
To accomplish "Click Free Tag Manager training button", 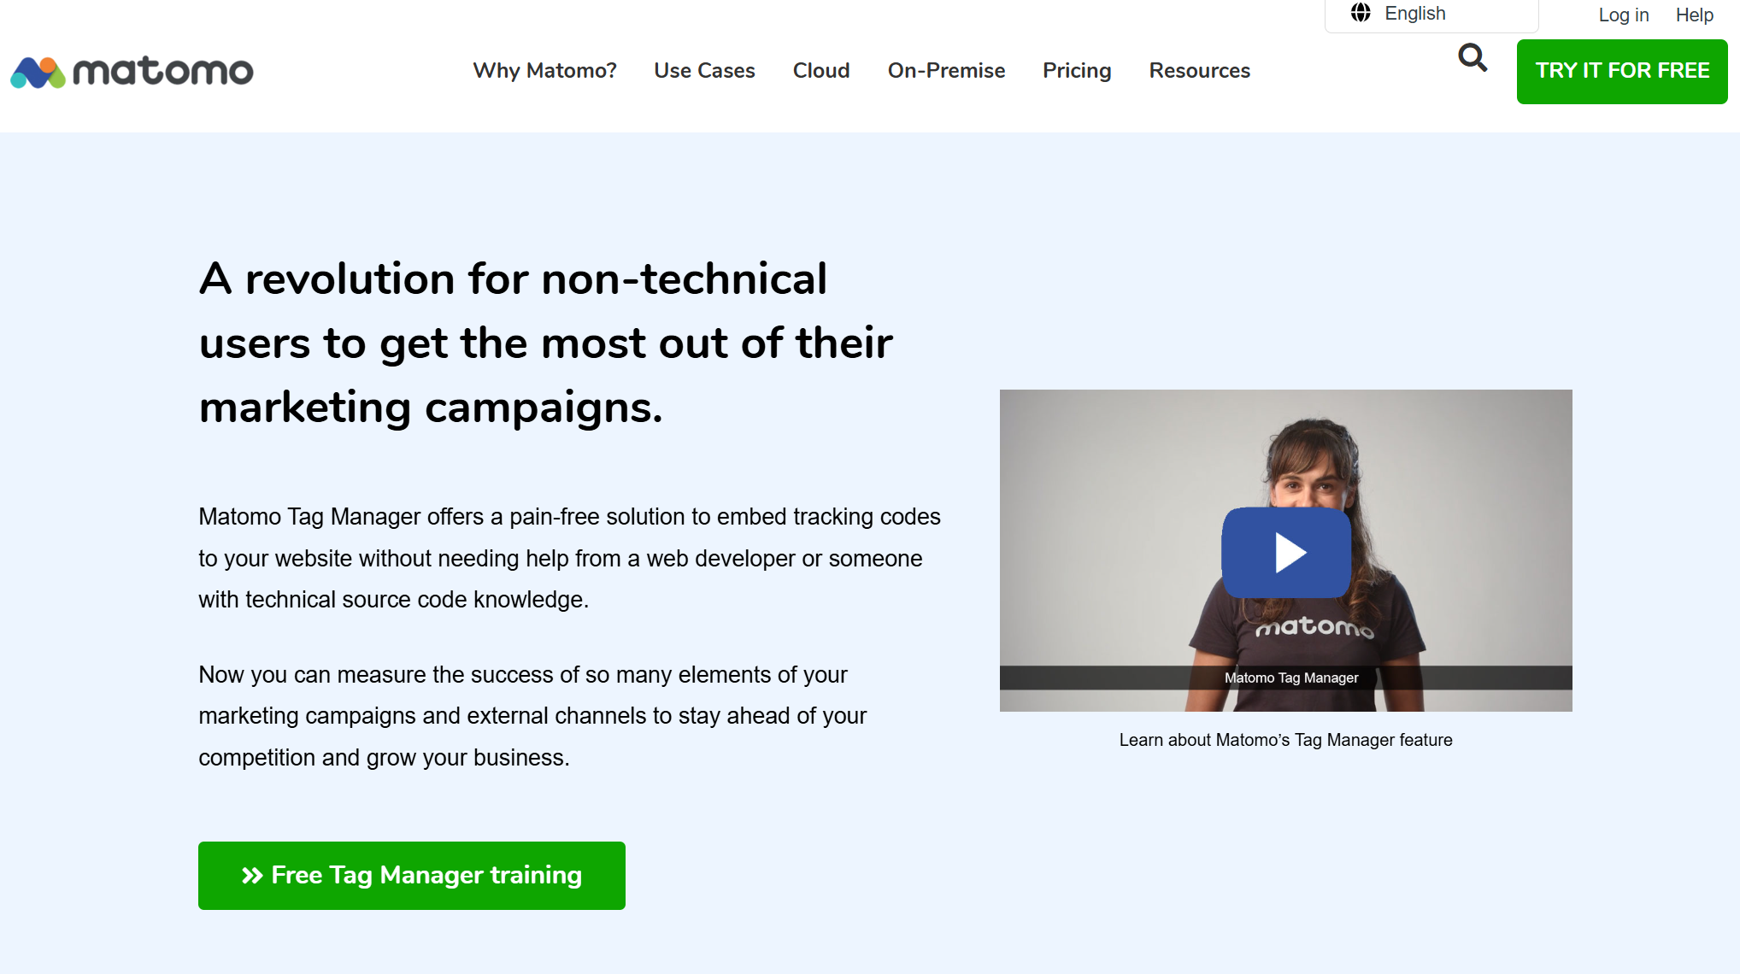I will coord(412,876).
